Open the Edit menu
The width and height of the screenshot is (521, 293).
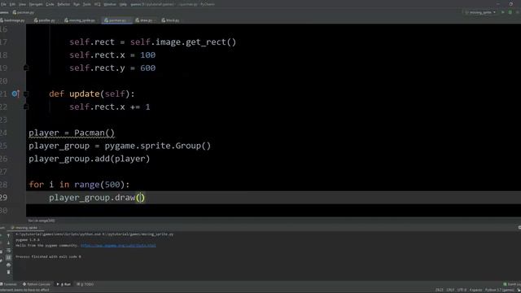pyautogui.click(x=12, y=4)
